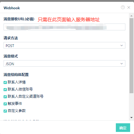Toggle 联系人自定义渠道账号 checkbox
Viewport: 134px width, 134px height.
5,97
